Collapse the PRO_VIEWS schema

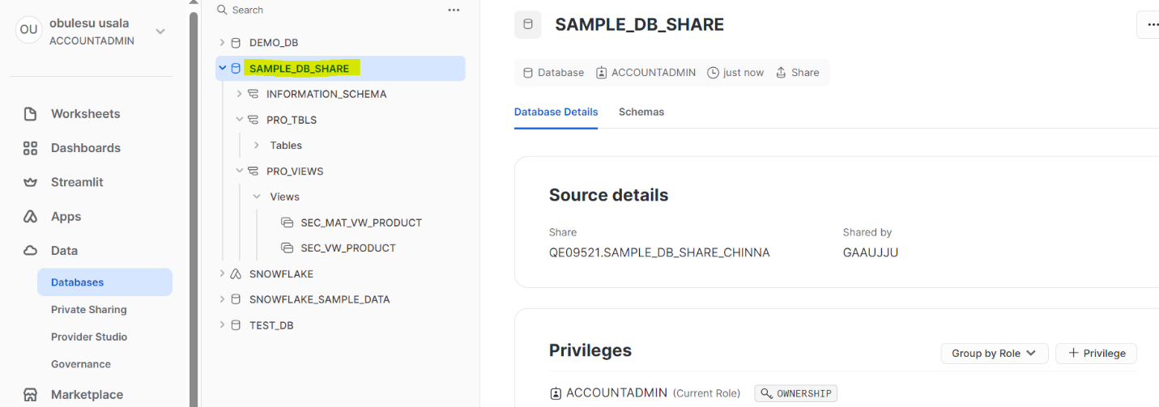(239, 172)
